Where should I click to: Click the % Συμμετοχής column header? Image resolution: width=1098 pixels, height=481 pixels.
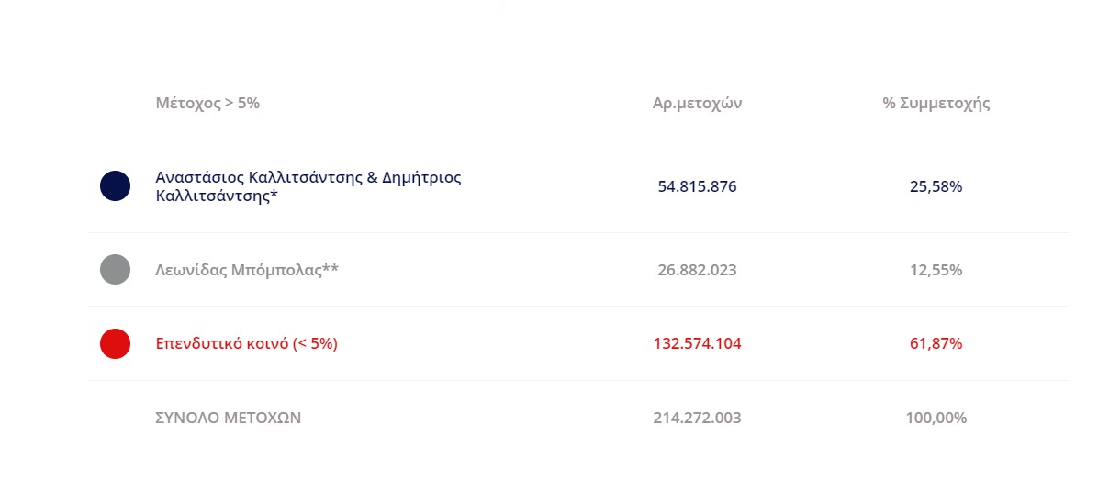click(x=936, y=103)
